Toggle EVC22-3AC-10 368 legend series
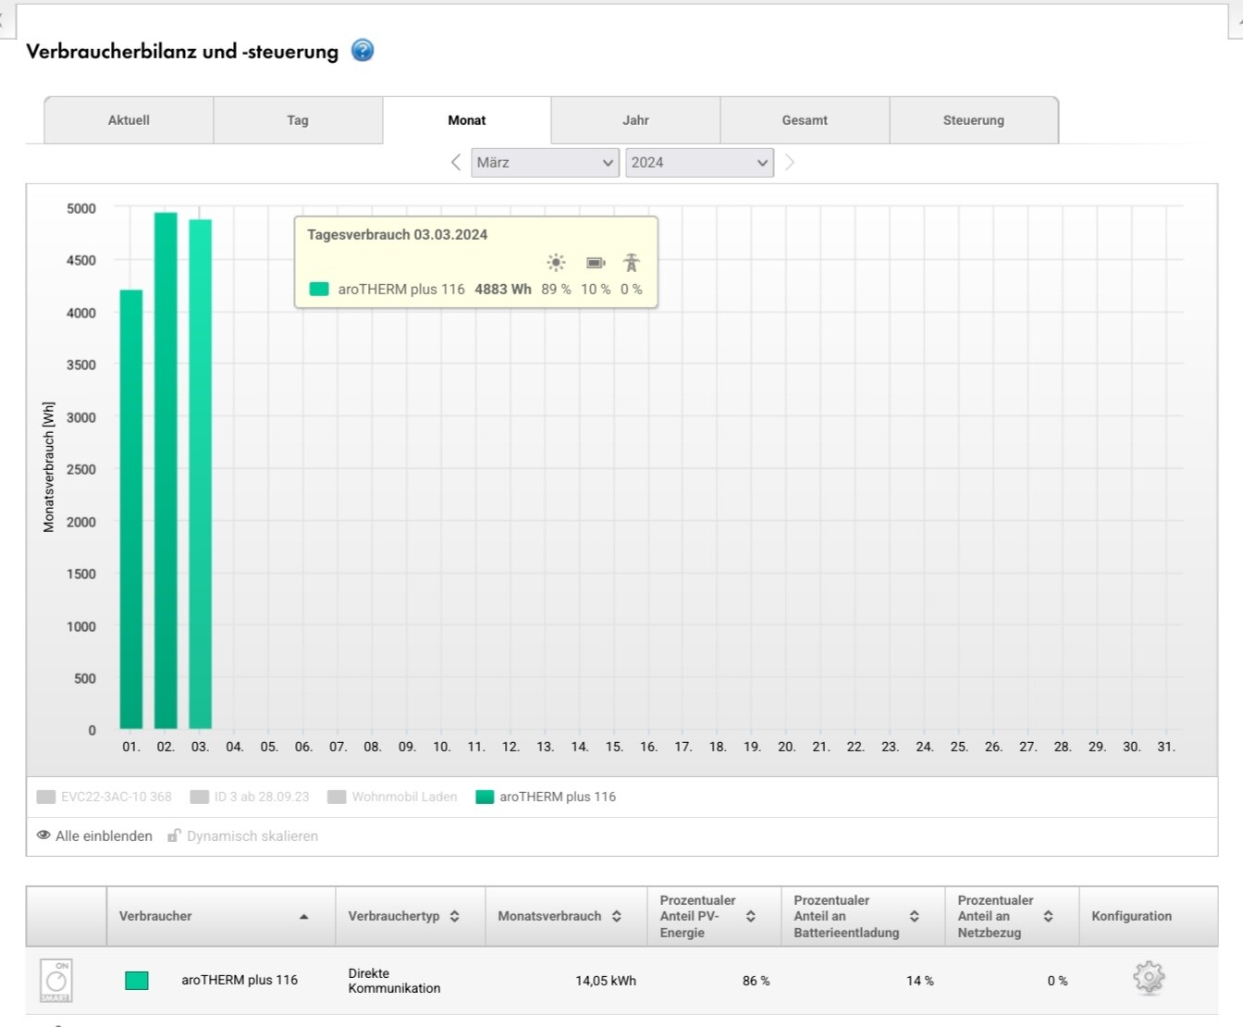Screen dimensions: 1243x1027 click(105, 797)
